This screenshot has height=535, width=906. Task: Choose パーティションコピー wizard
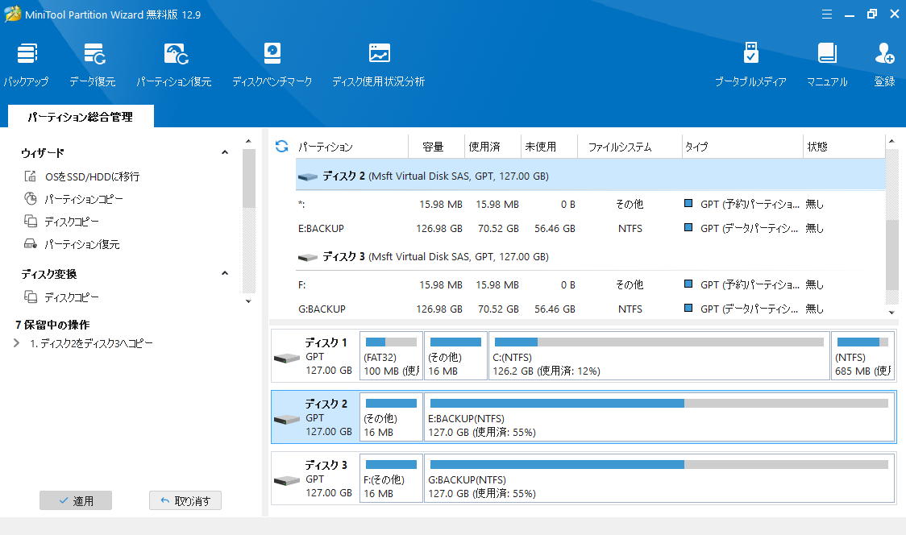pyautogui.click(x=74, y=199)
